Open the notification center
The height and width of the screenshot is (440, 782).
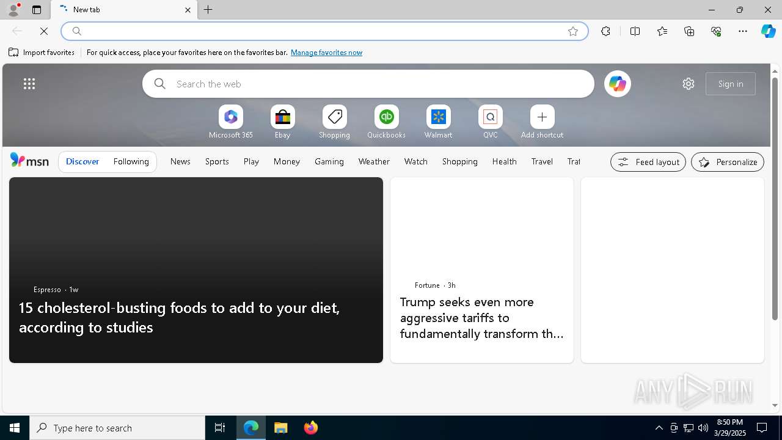tap(762, 428)
